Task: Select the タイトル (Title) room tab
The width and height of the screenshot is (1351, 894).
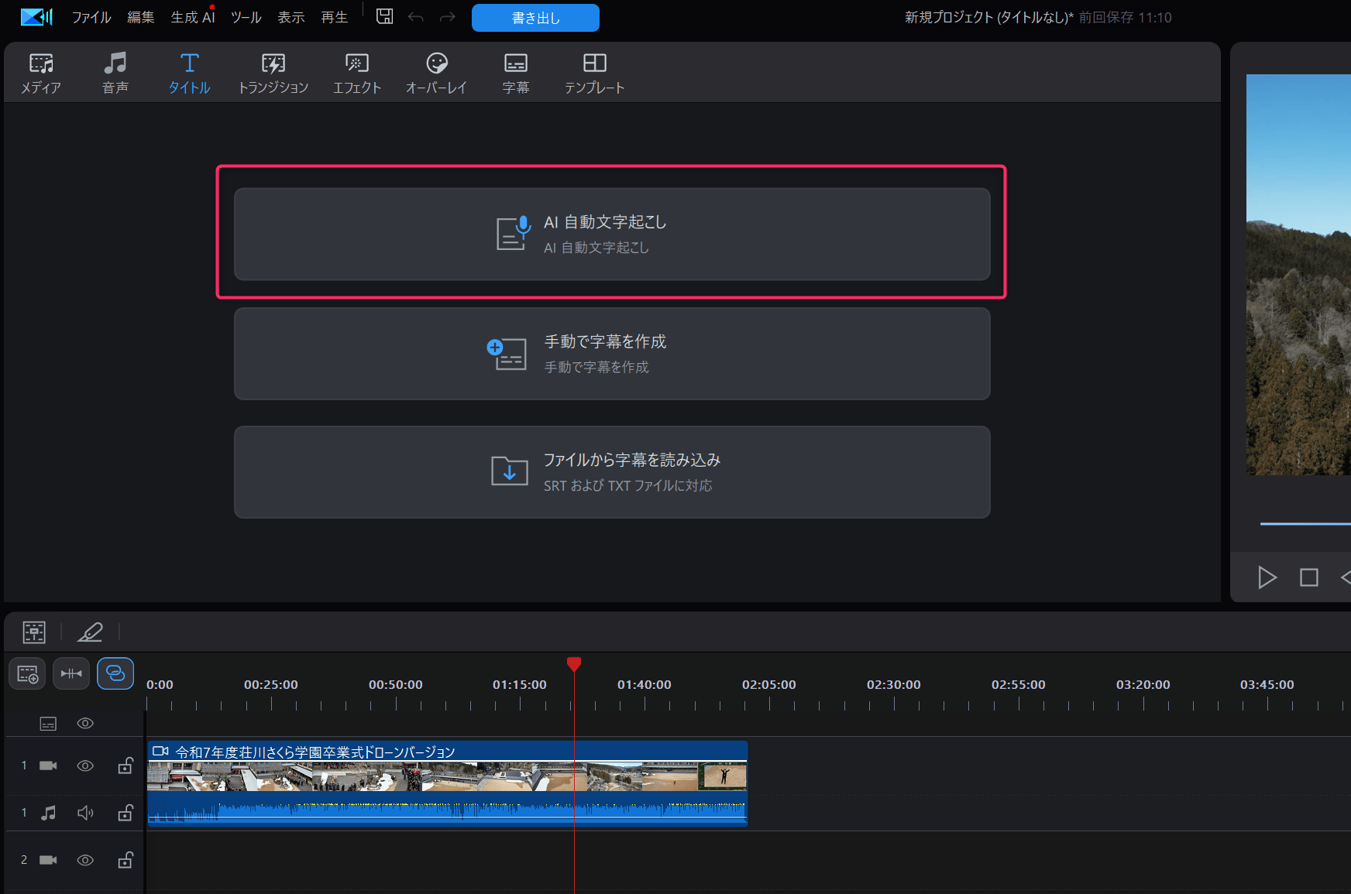Action: coord(190,74)
